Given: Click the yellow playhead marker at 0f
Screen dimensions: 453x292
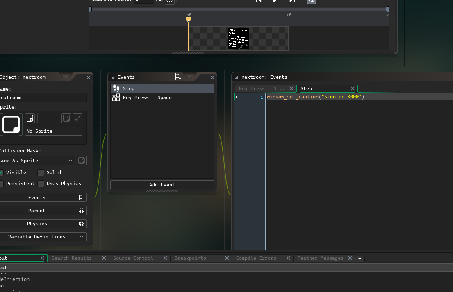Looking at the screenshot, I should click(x=188, y=19).
